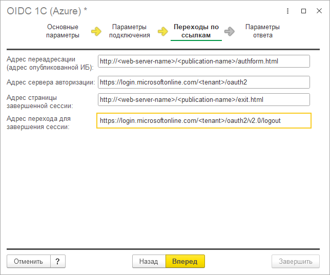Proceed with the Вперед button
The height and width of the screenshot is (275, 330).
pyautogui.click(x=185, y=261)
